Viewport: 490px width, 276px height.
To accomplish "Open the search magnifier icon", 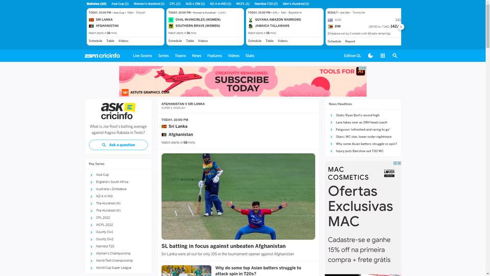I will point(395,56).
